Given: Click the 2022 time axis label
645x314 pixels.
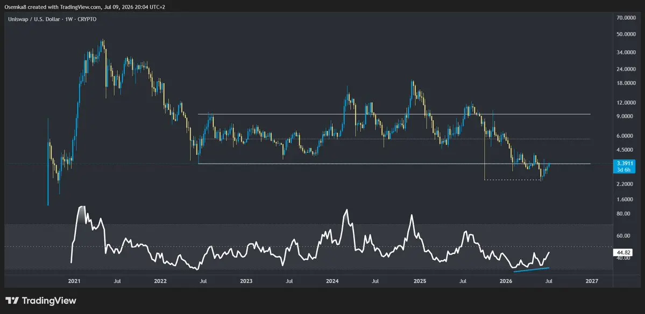Looking at the screenshot, I should coord(160,281).
